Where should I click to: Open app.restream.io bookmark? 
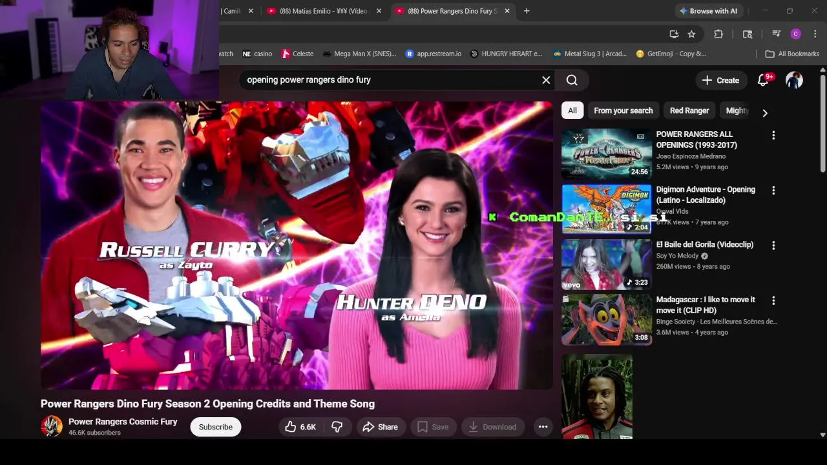(433, 54)
